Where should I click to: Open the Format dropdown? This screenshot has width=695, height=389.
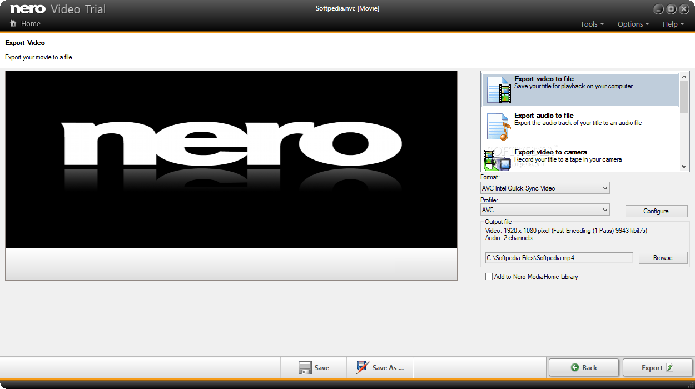point(545,188)
